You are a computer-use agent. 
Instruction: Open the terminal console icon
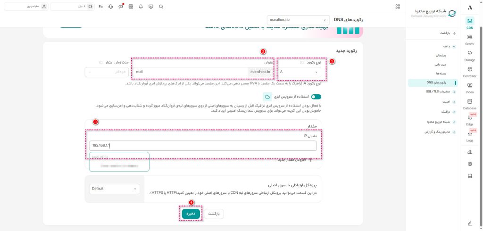151,7
